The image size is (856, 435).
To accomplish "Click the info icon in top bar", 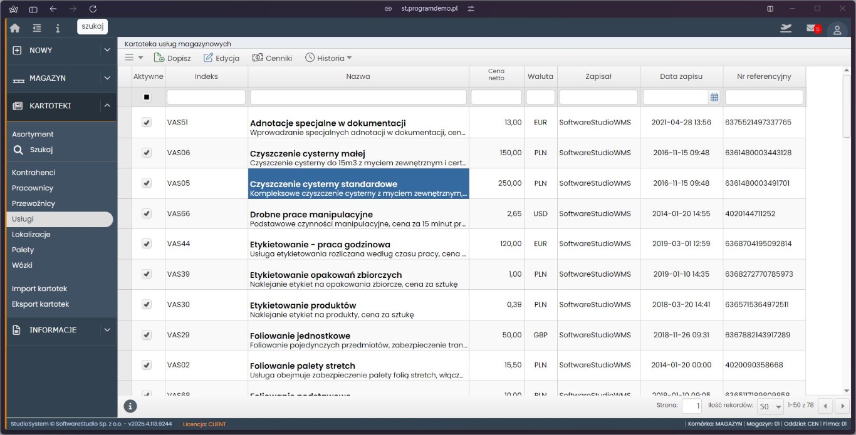I will point(58,28).
